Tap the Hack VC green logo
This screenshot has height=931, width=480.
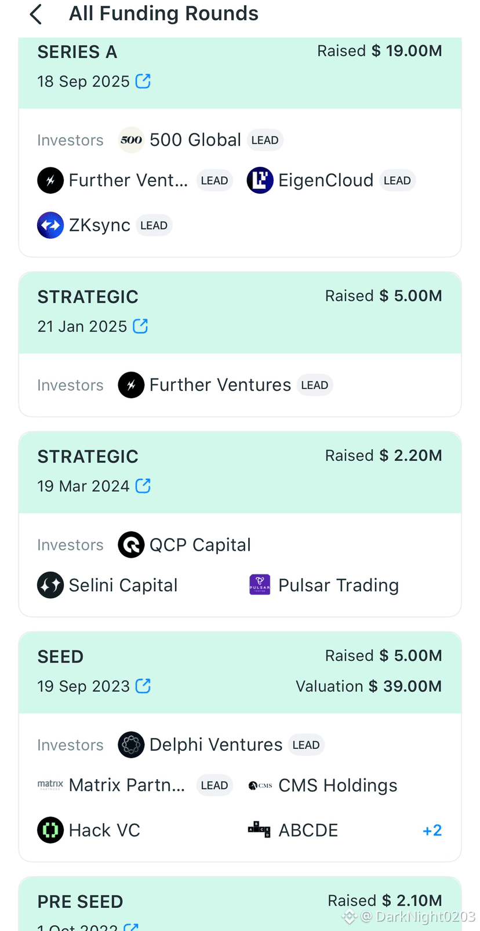click(50, 830)
